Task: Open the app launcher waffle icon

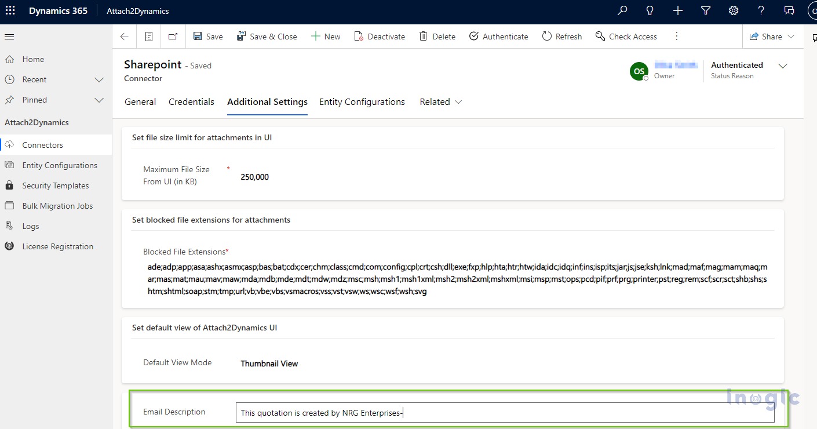Action: [10, 11]
